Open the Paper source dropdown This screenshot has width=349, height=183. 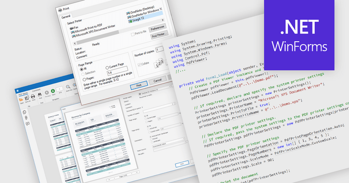(x=169, y=142)
